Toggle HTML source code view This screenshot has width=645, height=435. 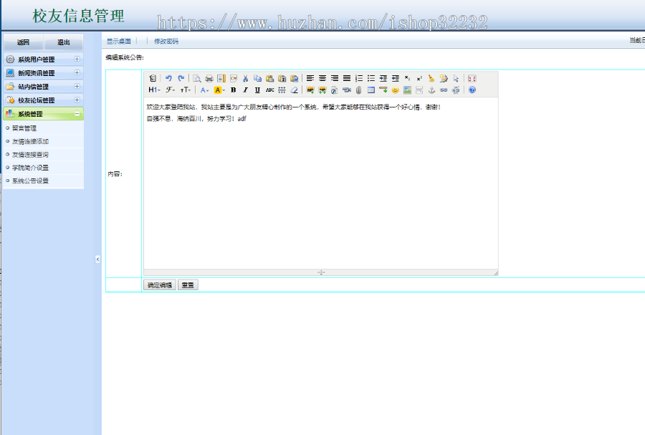pos(153,78)
